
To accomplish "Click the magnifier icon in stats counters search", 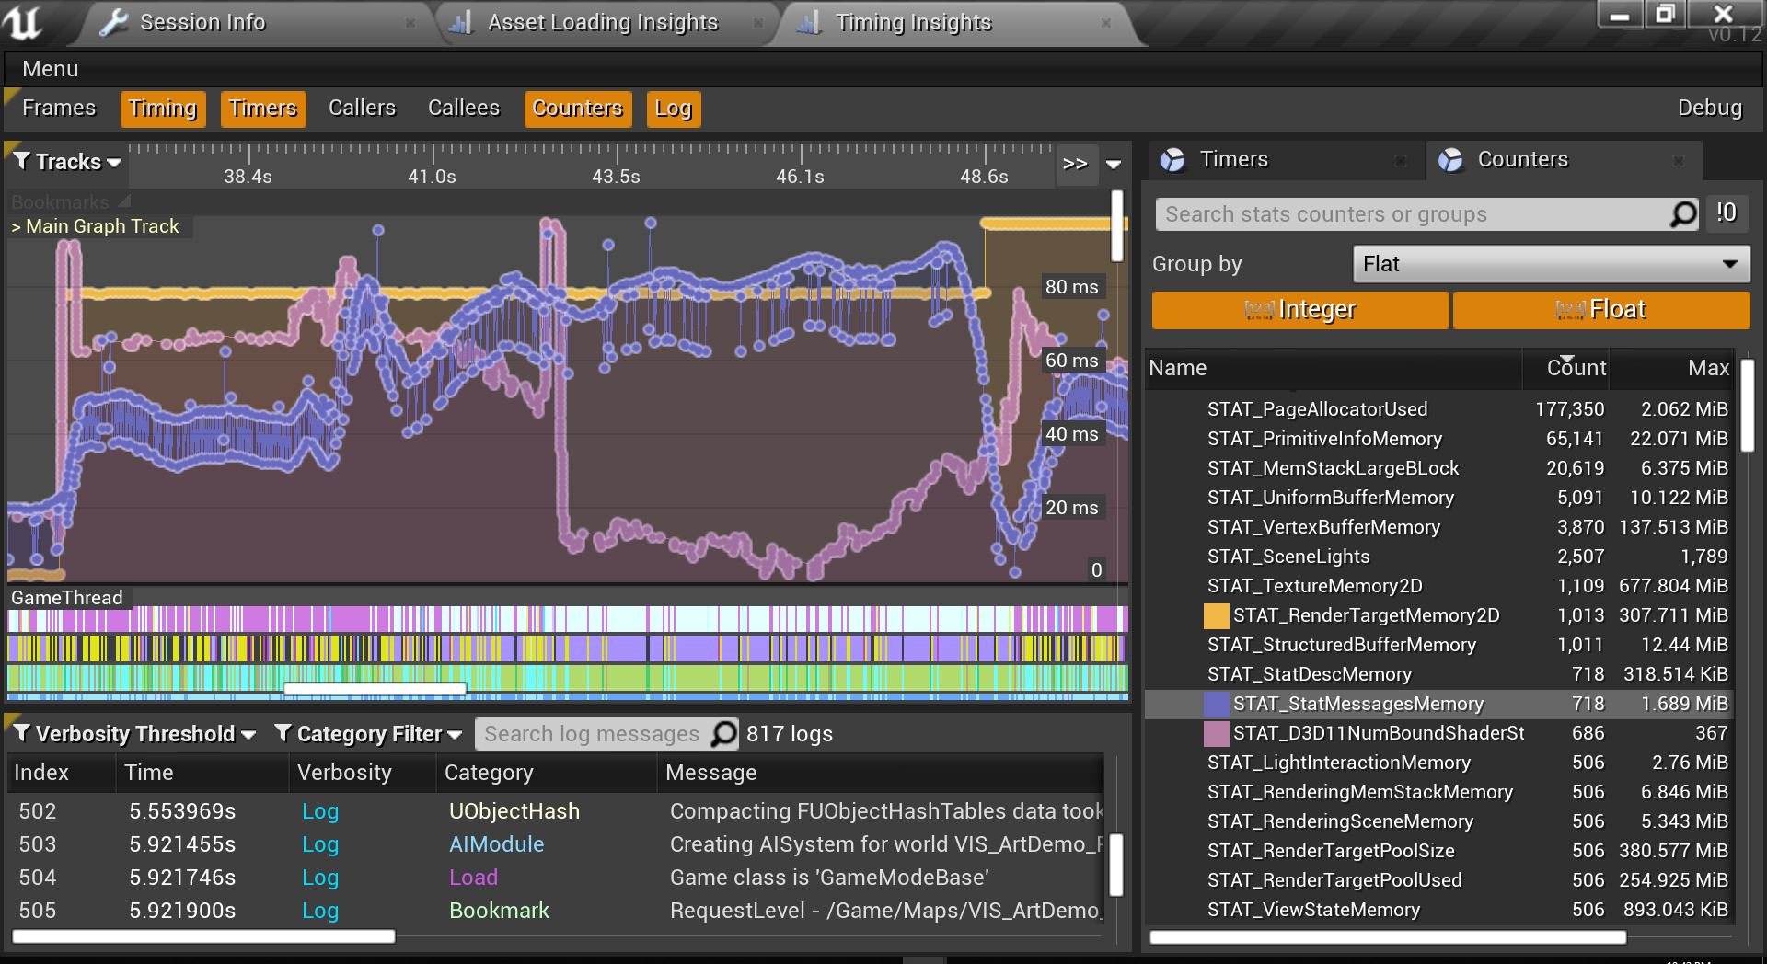I will [1683, 214].
